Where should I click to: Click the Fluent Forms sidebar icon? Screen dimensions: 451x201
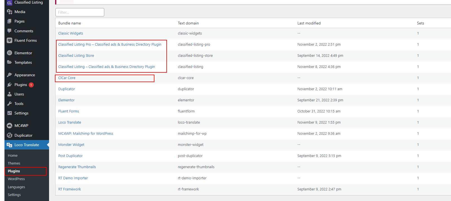pos(9,40)
